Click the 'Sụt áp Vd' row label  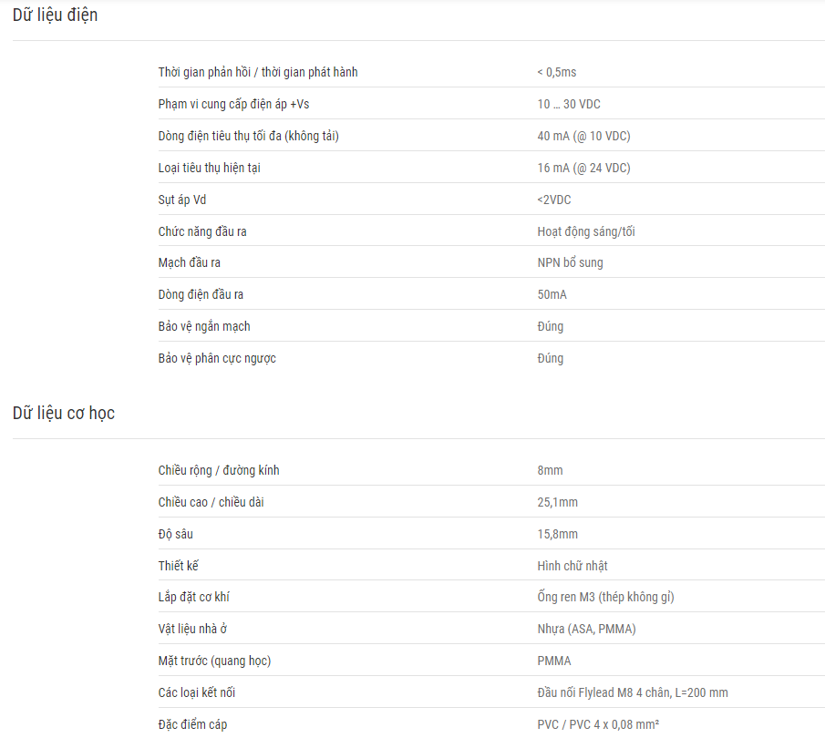(182, 200)
